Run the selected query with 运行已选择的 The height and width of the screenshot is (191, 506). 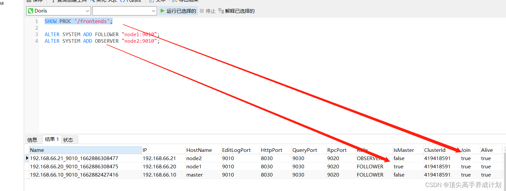tap(178, 11)
